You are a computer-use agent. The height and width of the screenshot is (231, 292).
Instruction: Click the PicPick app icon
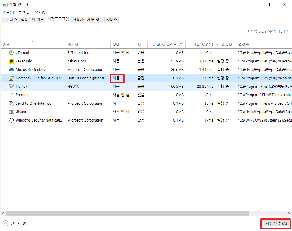click(x=11, y=86)
